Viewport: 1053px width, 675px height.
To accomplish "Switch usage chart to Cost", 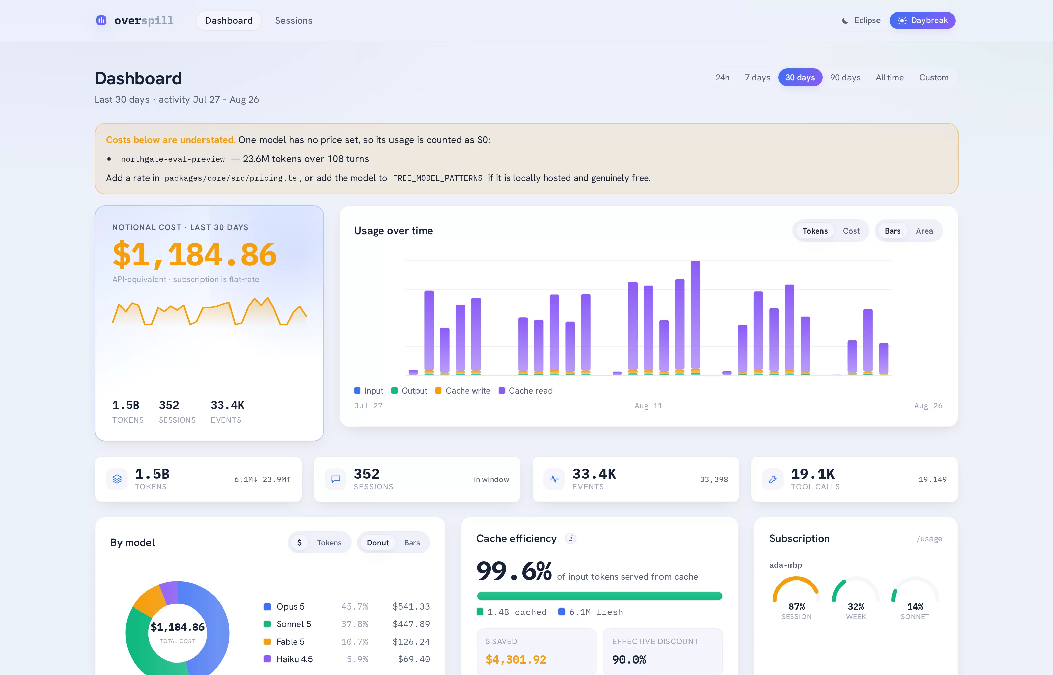I will 852,231.
